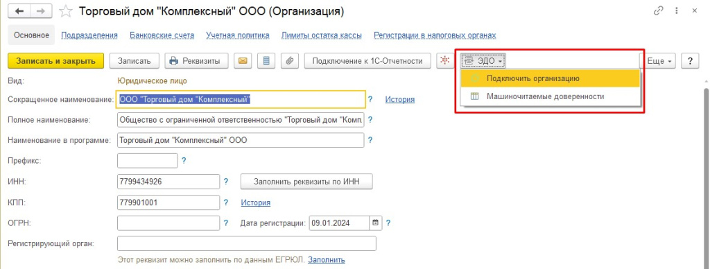Click the ИНН field with 7799434926
Viewport: 710px width, 269px height.
coord(168,182)
